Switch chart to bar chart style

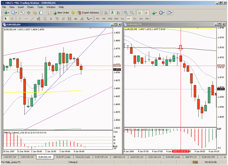[x=106, y=13]
